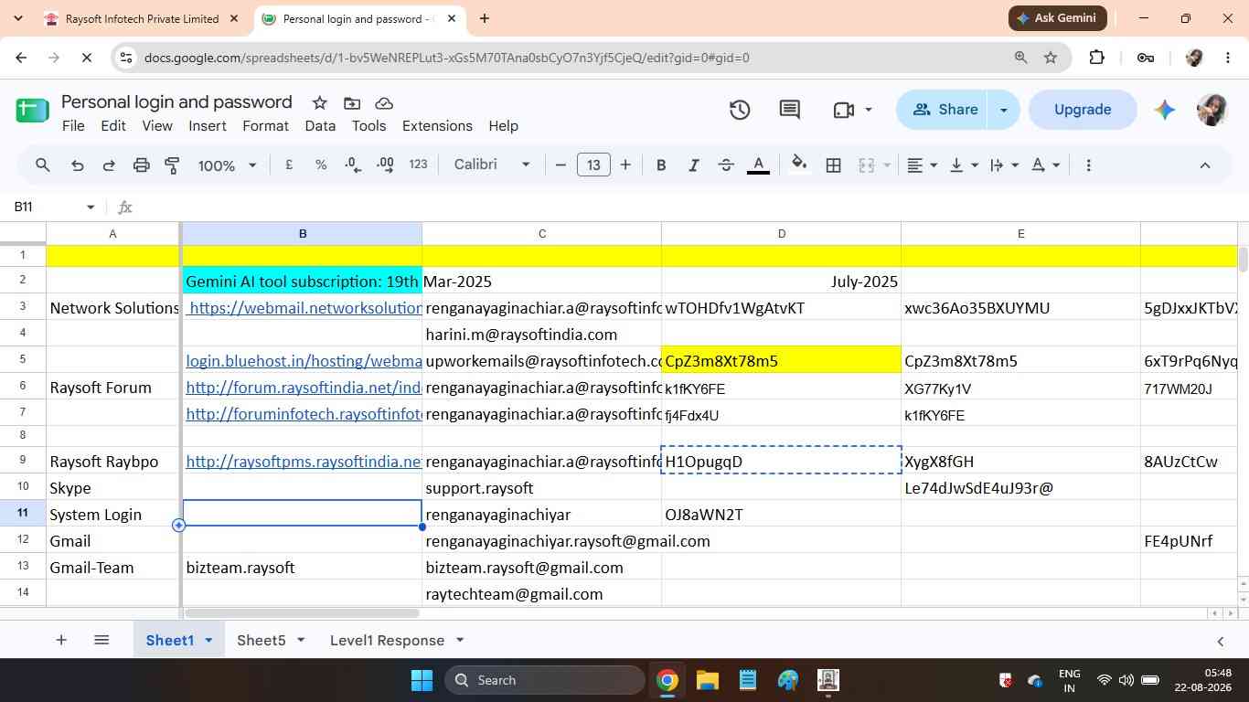Click the print icon in toolbar
Viewport: 1249px width, 702px height.
[141, 165]
